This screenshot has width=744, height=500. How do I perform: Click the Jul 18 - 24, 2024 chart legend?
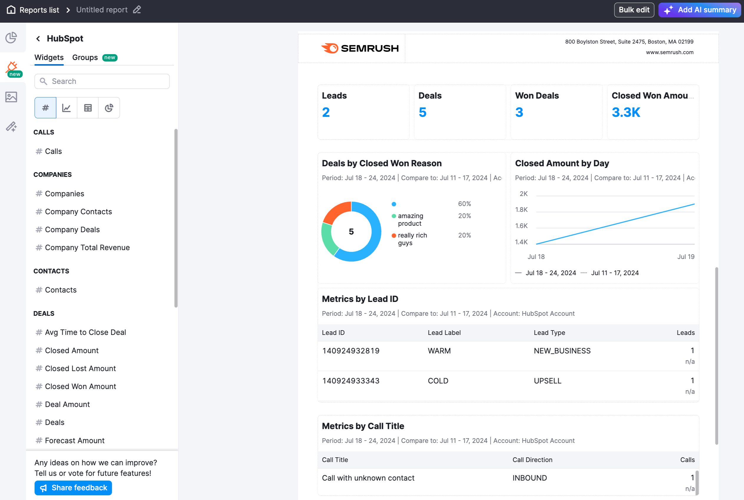coord(546,273)
